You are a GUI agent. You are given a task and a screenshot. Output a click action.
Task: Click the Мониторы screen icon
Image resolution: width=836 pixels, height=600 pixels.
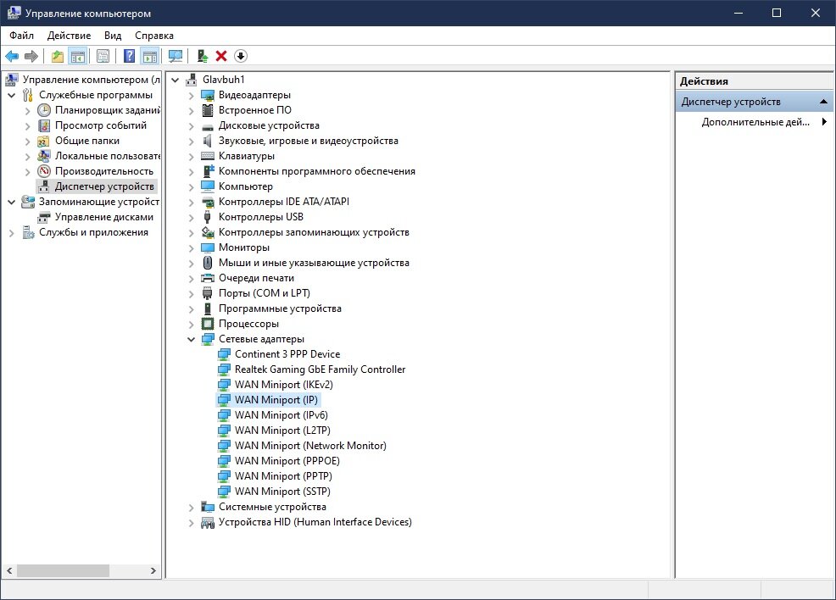tap(208, 247)
